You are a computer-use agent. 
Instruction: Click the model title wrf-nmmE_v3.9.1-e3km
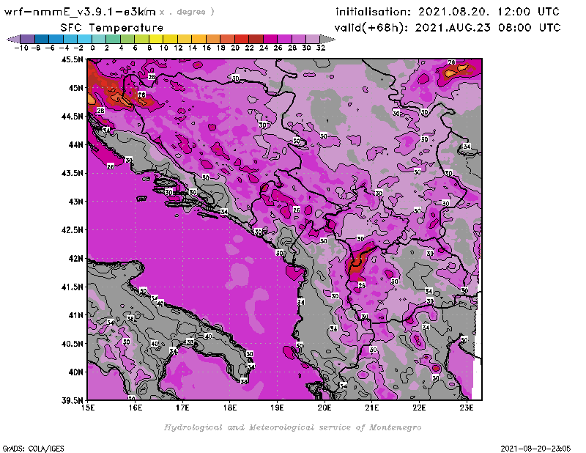(x=80, y=12)
